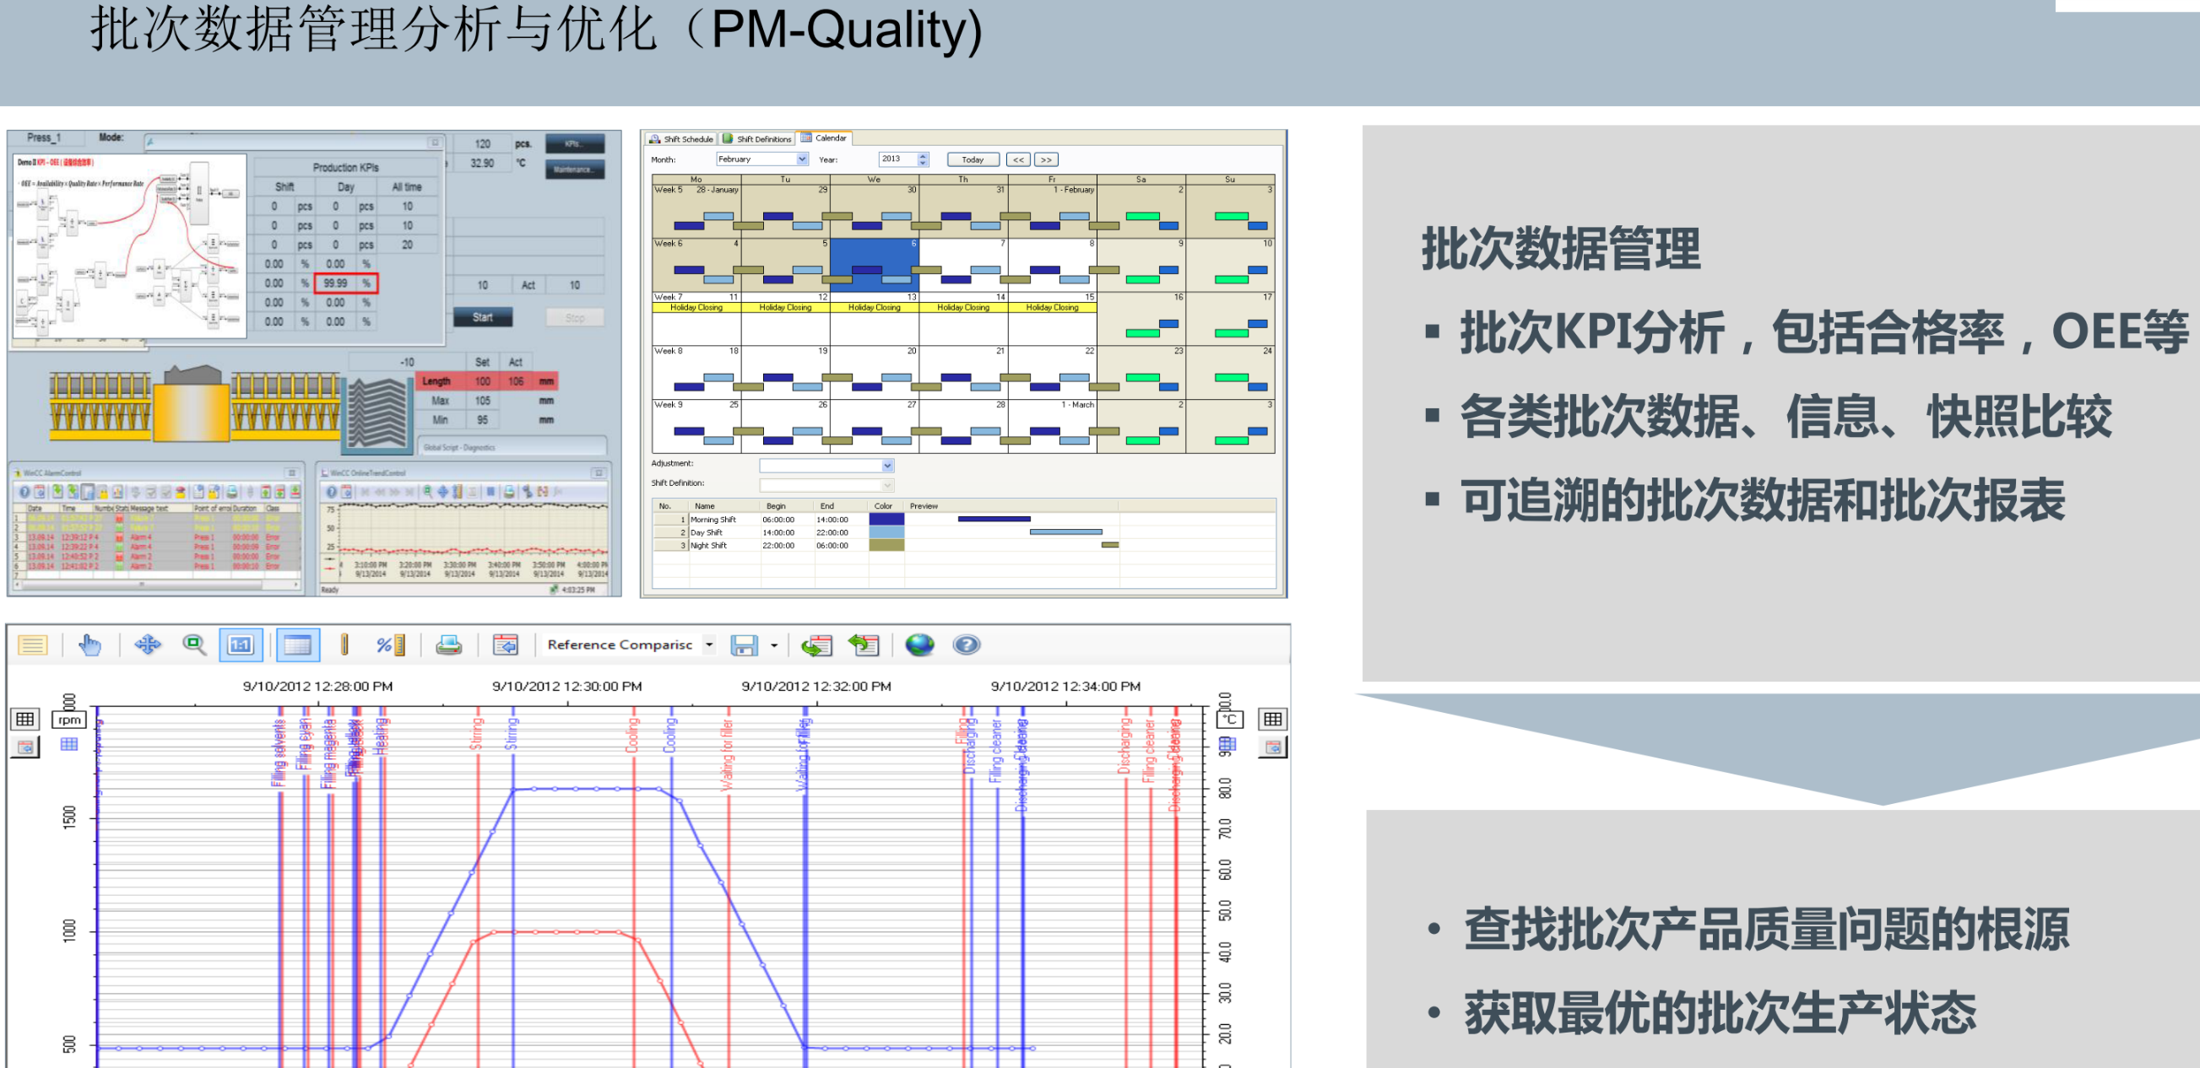The image size is (2200, 1068).
Task: Switch to the Shift Schedule tab
Action: click(x=681, y=138)
